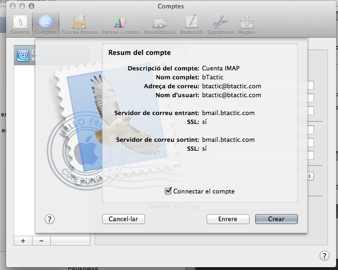Click the Adreça de correu btactic@btactic.com value
The height and width of the screenshot is (270, 338).
click(x=232, y=86)
